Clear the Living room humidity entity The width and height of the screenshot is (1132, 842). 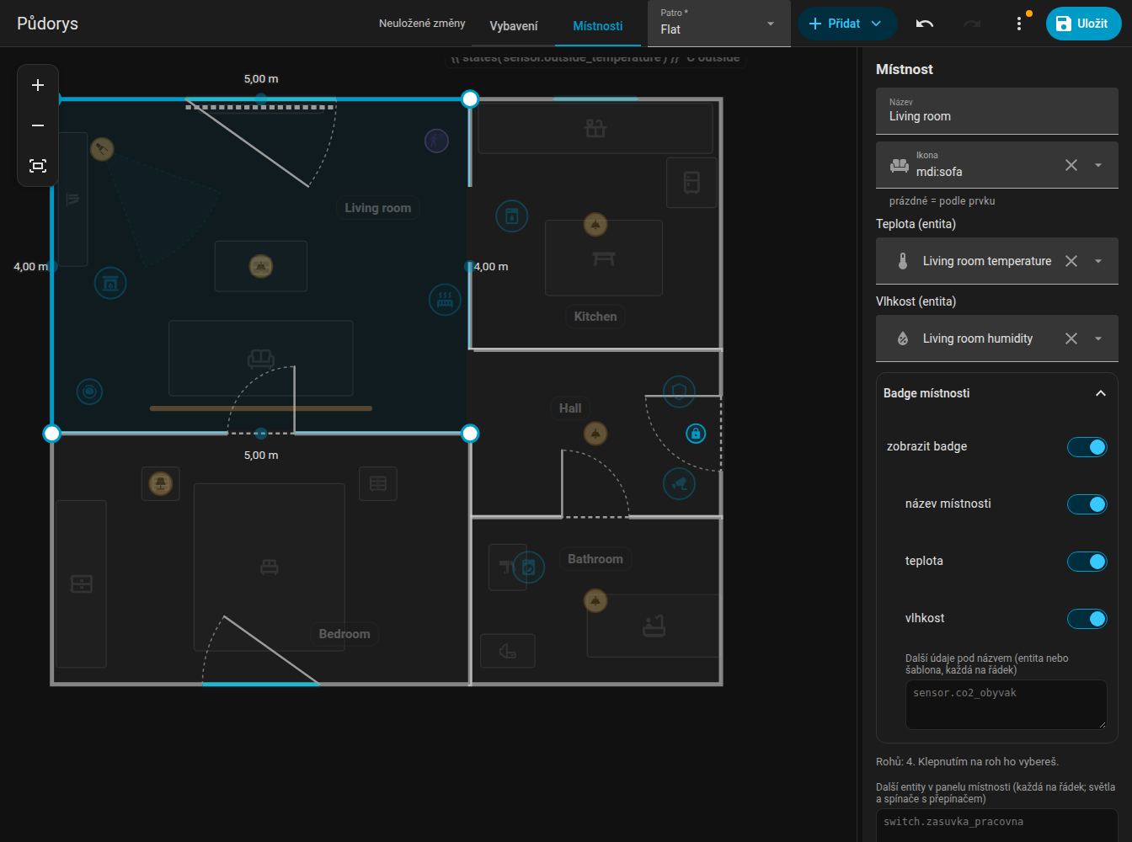[1071, 338]
